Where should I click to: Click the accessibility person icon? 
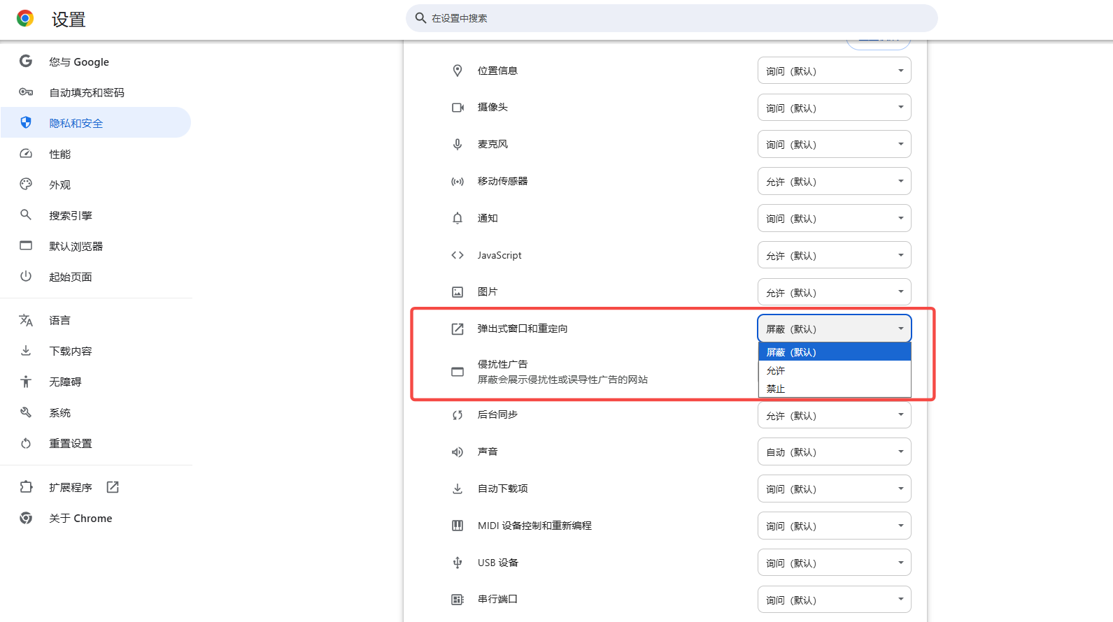pos(26,382)
